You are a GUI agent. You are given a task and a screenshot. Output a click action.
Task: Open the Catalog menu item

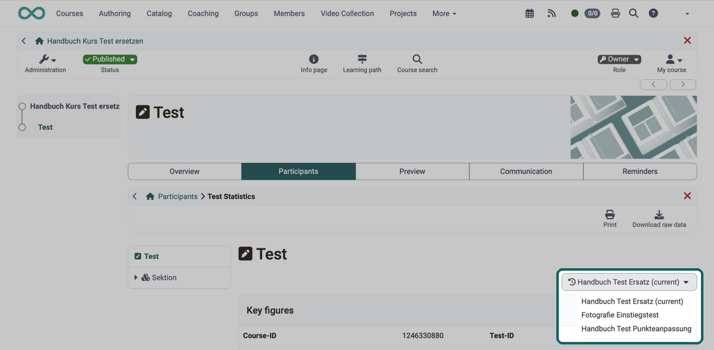[x=160, y=14]
